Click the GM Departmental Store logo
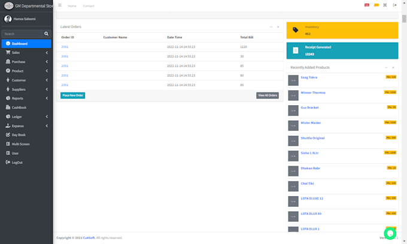The width and height of the screenshot is (407, 244). pos(8,5)
